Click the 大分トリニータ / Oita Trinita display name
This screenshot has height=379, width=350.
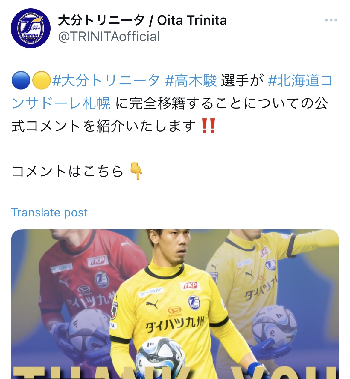click(142, 20)
